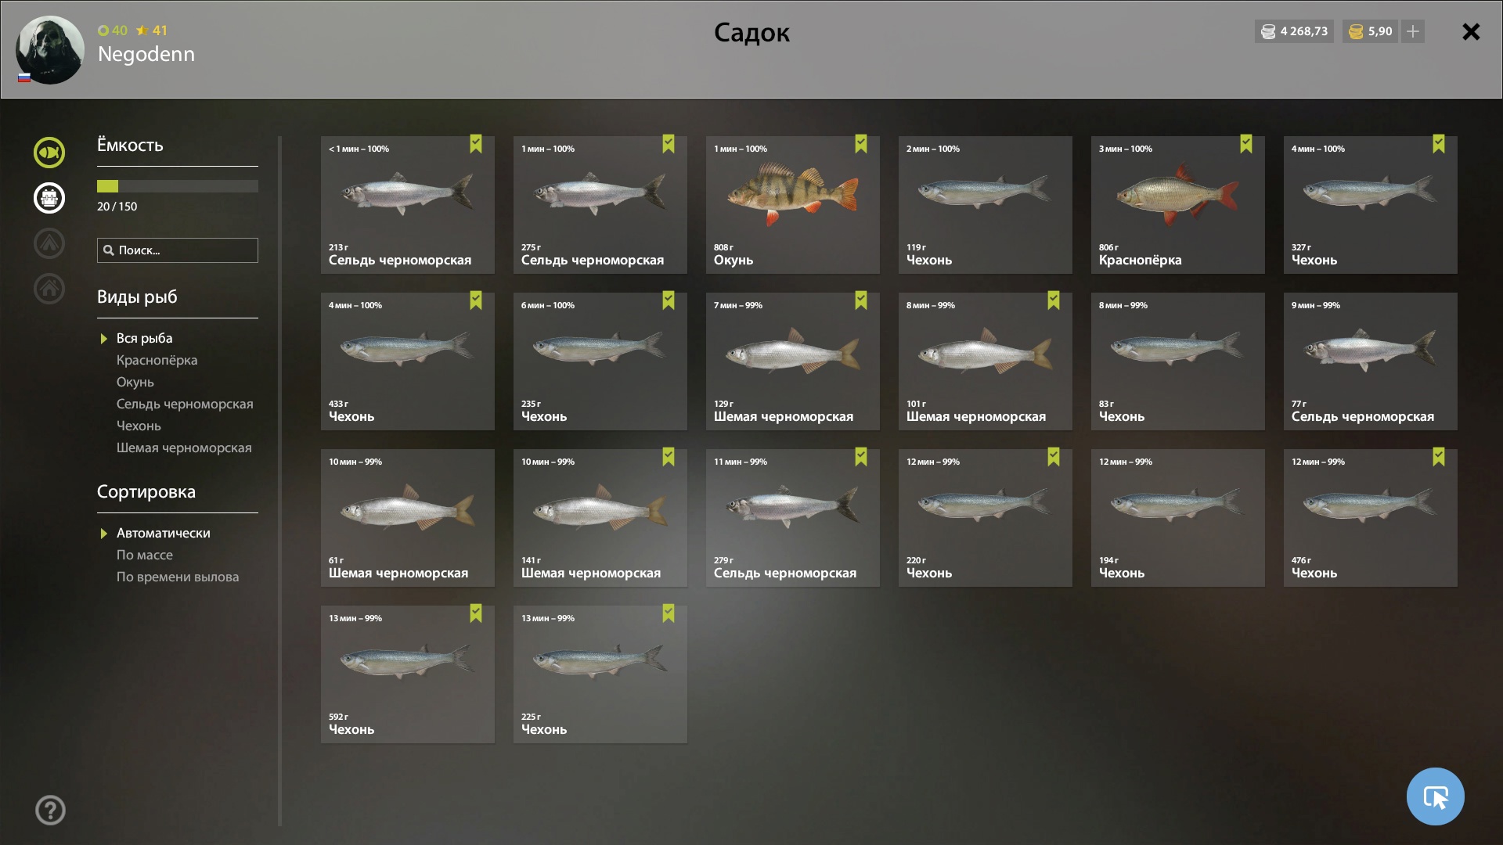Click the blue cursor selection button

tap(1435, 796)
